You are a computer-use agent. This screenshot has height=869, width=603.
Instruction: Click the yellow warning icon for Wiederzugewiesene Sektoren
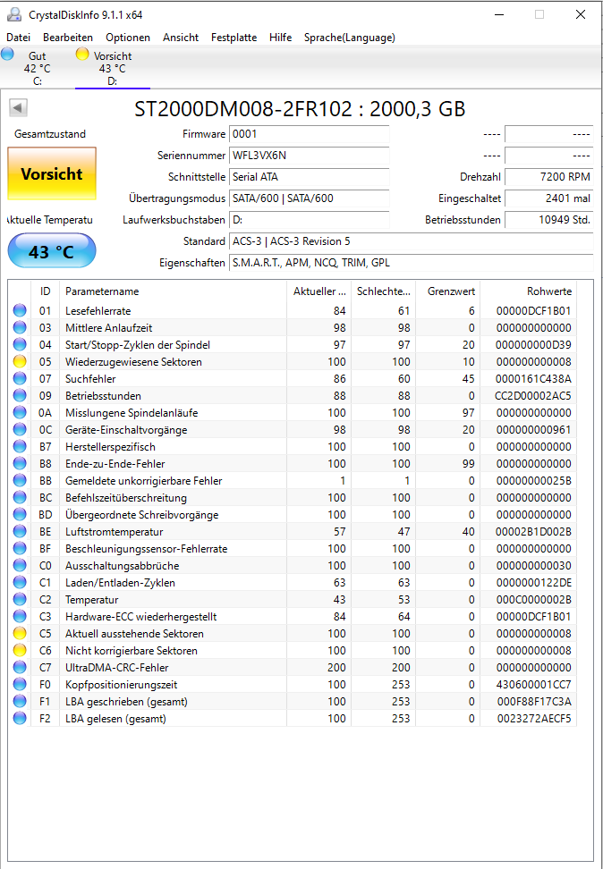click(20, 362)
